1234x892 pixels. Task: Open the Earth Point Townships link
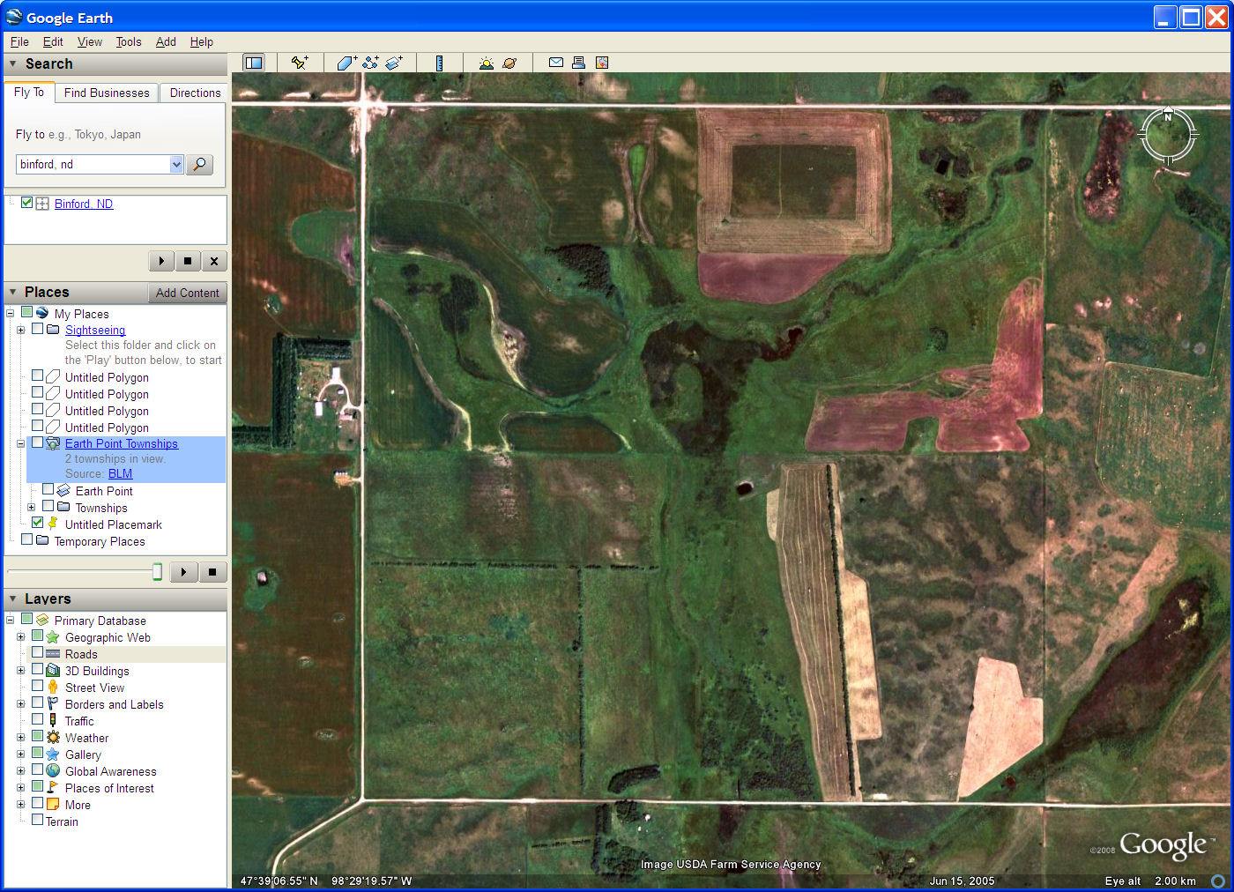click(122, 443)
